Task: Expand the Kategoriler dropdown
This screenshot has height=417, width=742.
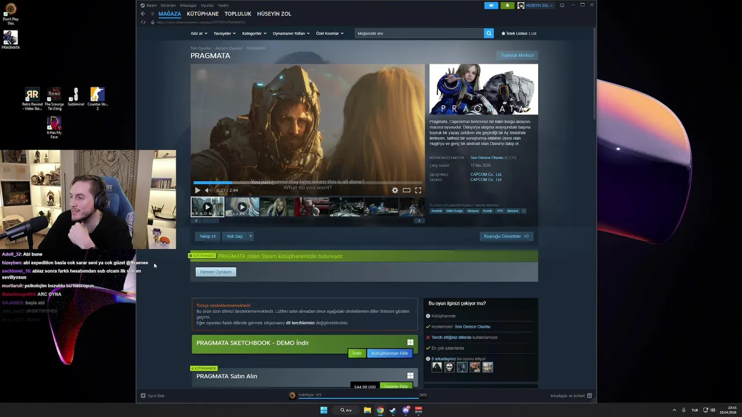Action: (254, 33)
